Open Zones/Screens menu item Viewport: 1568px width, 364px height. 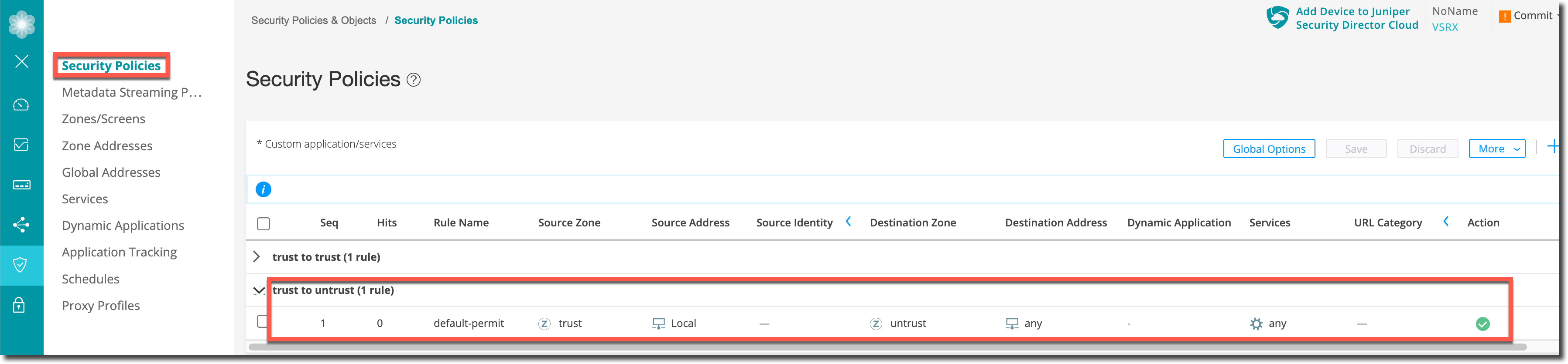pos(103,119)
